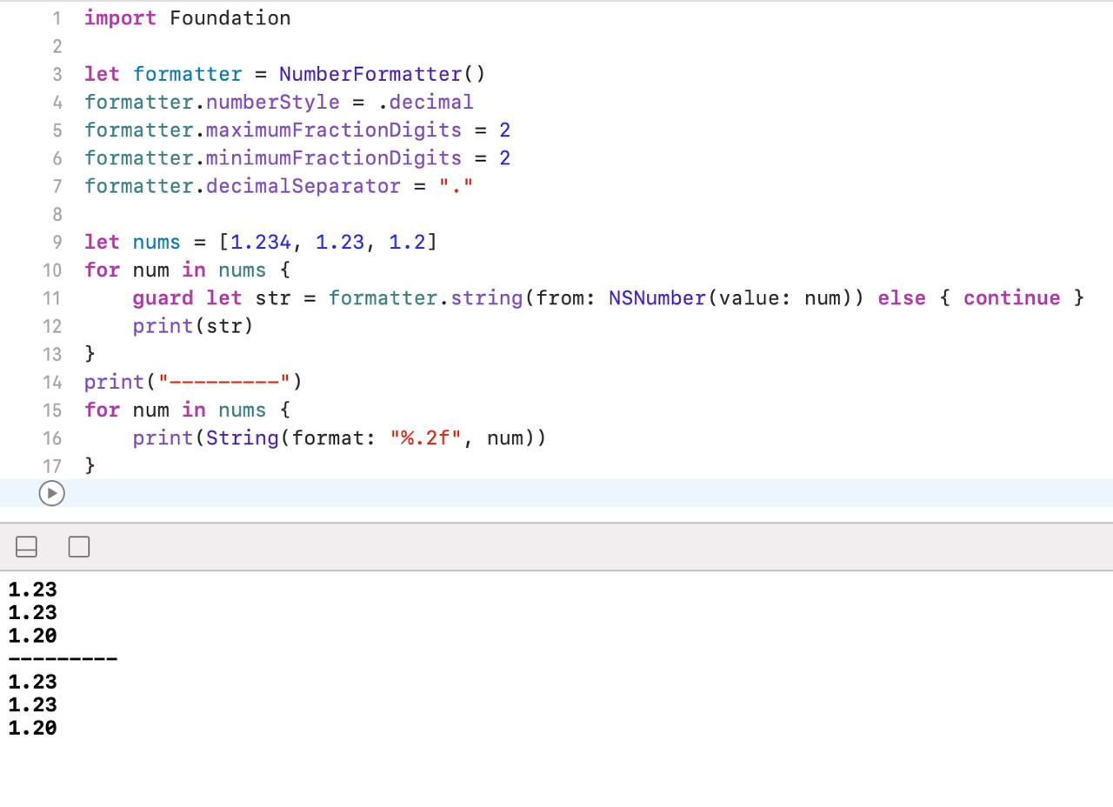The height and width of the screenshot is (807, 1113).
Task: Click the 'else' keyword on line 11
Action: click(x=902, y=297)
